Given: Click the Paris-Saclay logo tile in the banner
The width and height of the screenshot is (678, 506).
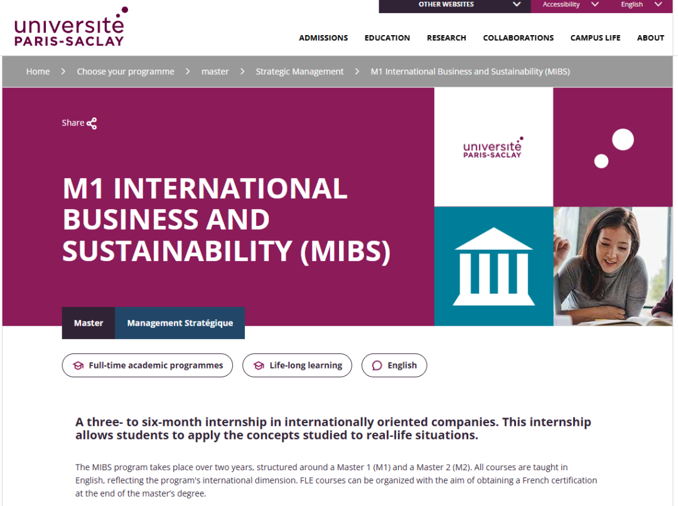Looking at the screenshot, I should pos(493,146).
